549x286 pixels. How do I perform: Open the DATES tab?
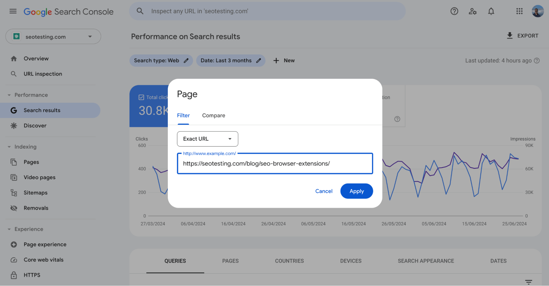(498, 261)
